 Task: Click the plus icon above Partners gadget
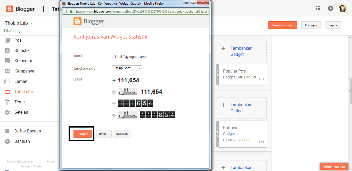224,105
